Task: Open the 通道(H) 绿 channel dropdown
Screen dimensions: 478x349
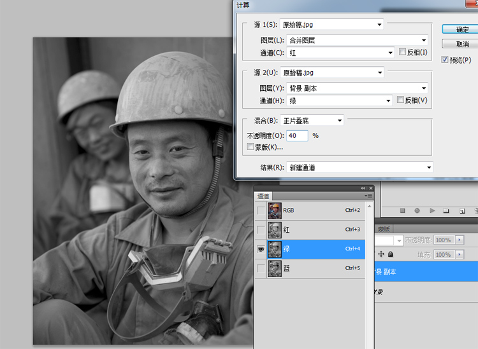Action: (339, 100)
